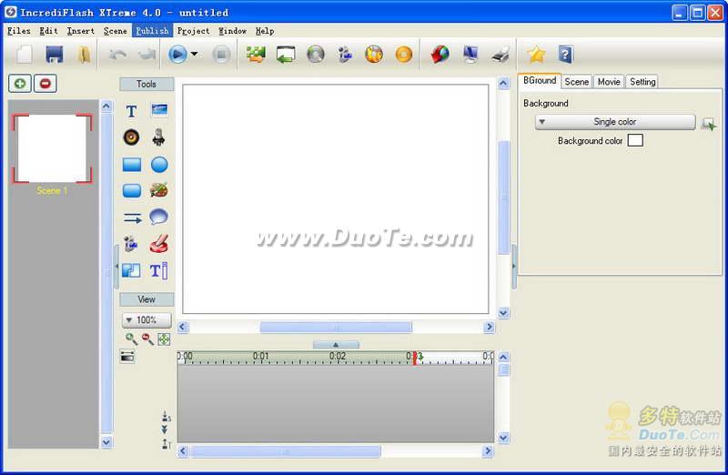
Task: Select the speaker sound tool
Action: 131,137
